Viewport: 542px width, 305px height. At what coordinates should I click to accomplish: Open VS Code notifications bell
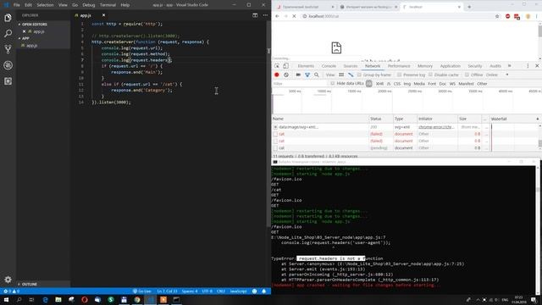263,291
